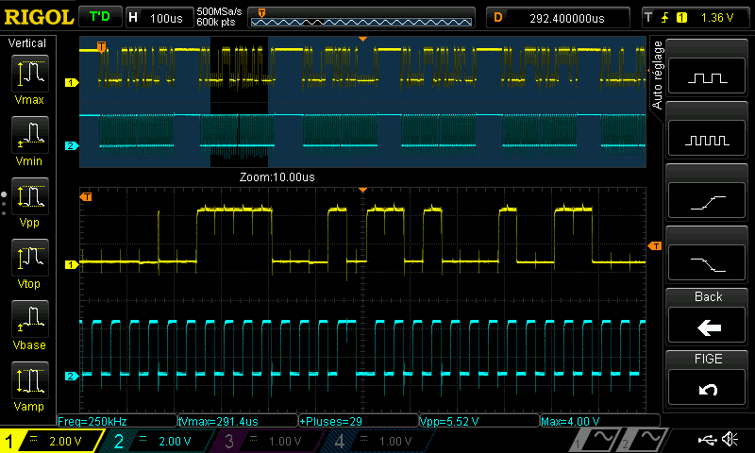This screenshot has height=453, width=755.
Task: Click the Zoom:10.00us label
Action: [277, 177]
